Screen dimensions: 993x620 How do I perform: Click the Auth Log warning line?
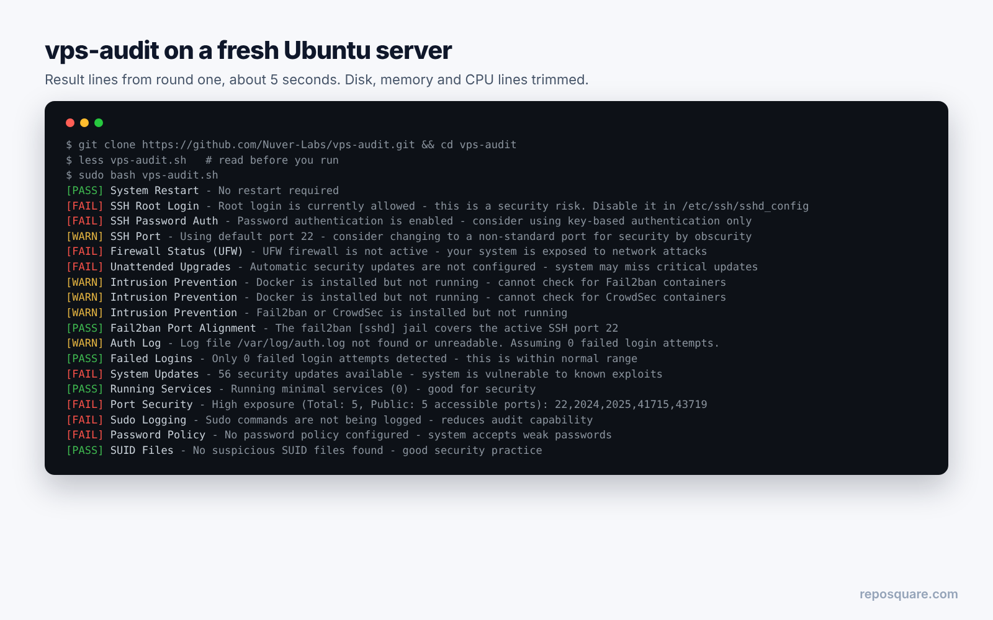tap(393, 343)
